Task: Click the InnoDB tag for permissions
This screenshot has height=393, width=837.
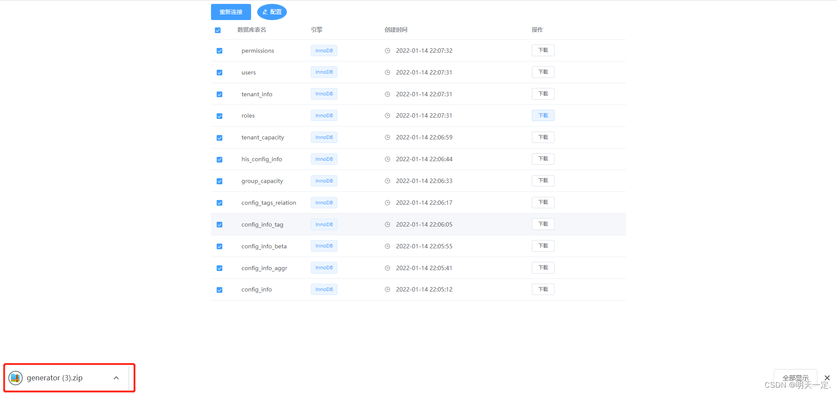Action: [x=324, y=51]
